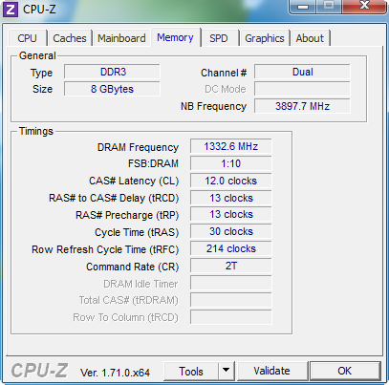The image size is (389, 385).
Task: Click the empty DRAM Idle Timer field
Action: [231, 283]
